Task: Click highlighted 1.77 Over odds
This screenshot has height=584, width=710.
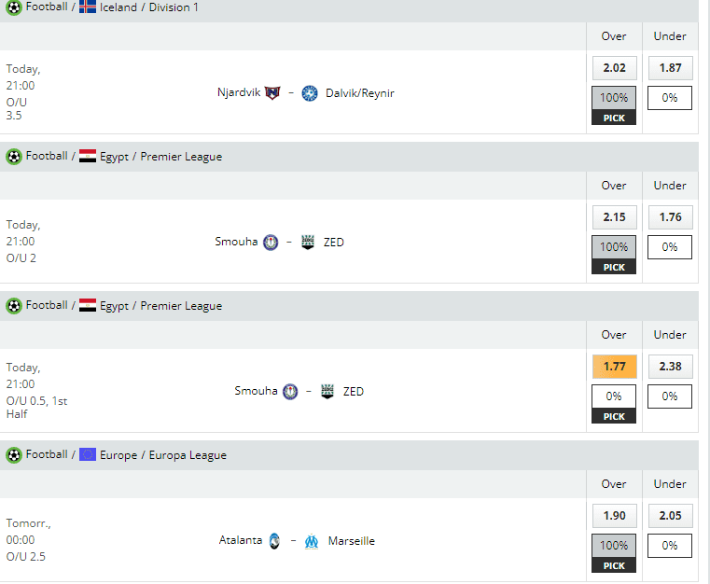Action: (614, 367)
